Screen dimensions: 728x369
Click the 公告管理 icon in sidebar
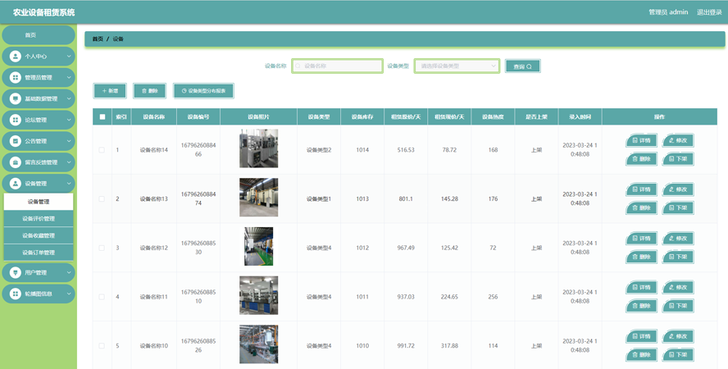coord(16,141)
